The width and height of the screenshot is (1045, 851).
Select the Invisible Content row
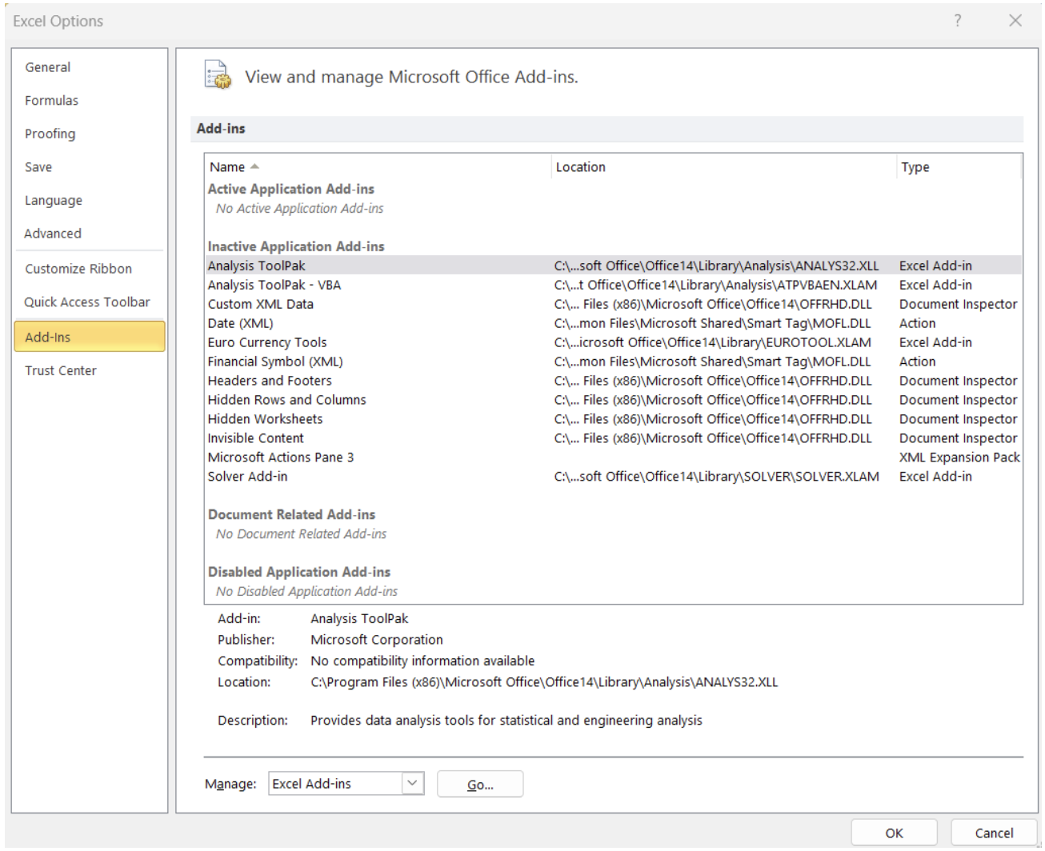[614, 438]
